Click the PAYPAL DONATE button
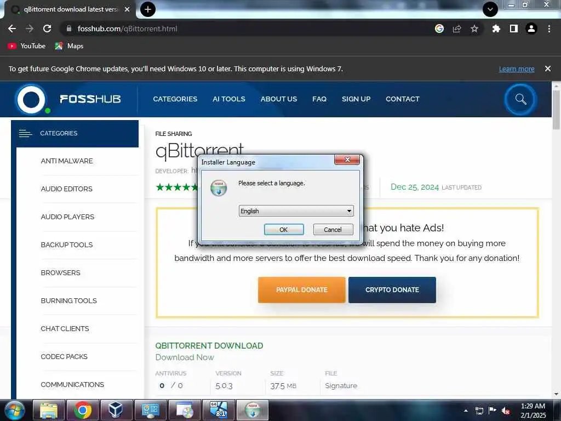 click(302, 290)
